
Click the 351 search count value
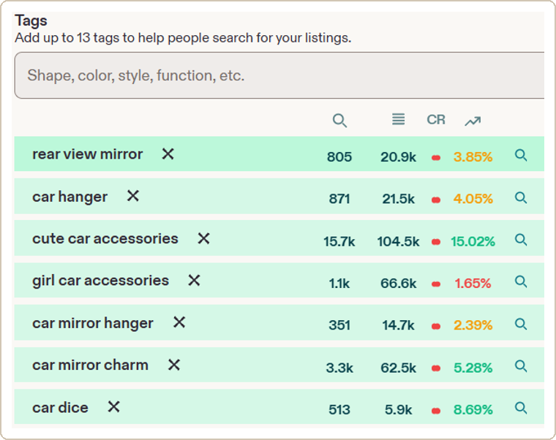pos(339,325)
